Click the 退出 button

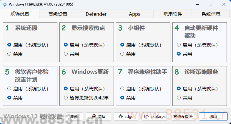213,116
